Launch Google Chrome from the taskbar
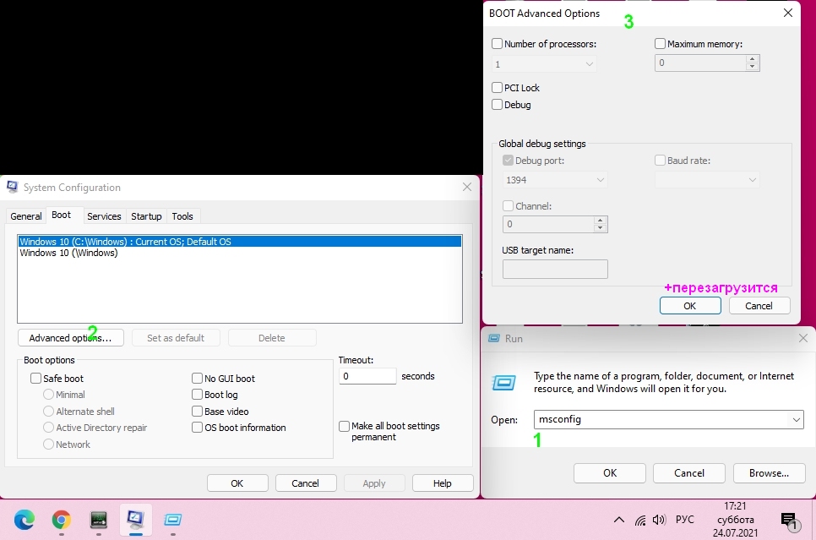The height and width of the screenshot is (540, 816). [x=62, y=520]
